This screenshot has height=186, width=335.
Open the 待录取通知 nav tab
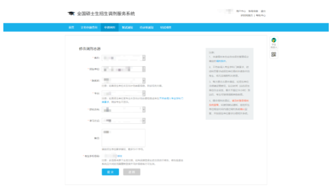coord(147,27)
